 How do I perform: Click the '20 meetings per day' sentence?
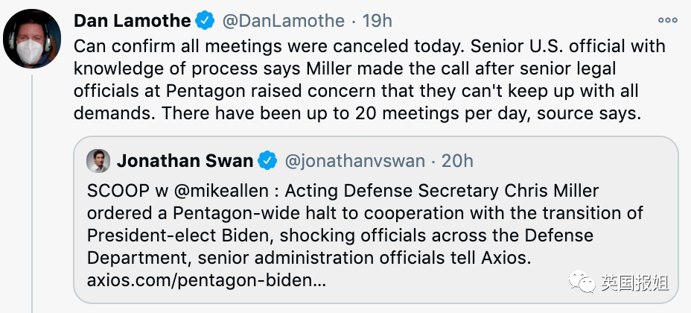tap(401, 113)
